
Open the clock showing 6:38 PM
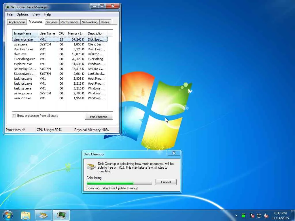pos(280,216)
